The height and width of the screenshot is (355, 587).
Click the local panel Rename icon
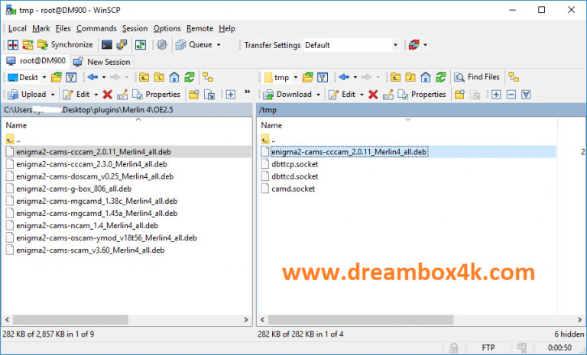[122, 95]
